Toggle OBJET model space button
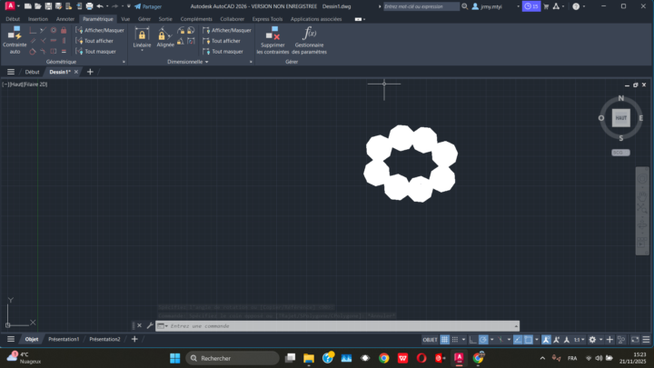654x368 pixels. tap(430, 339)
